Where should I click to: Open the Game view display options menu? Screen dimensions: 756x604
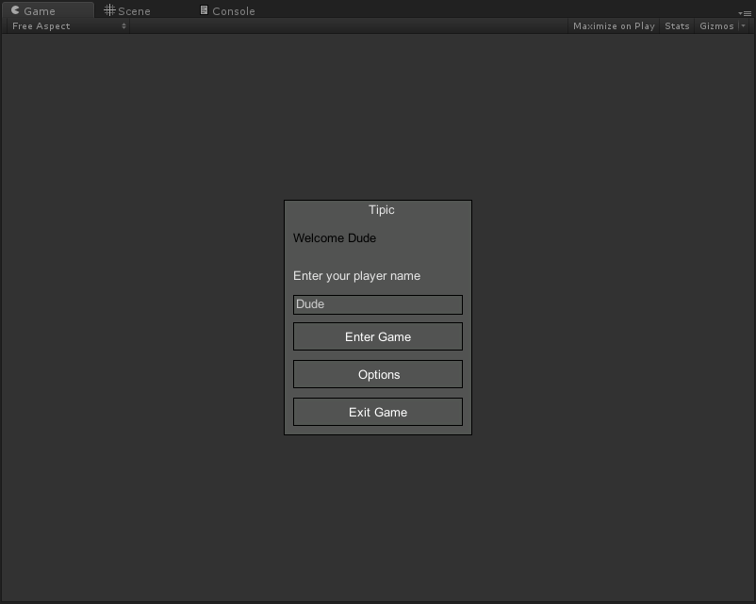[745, 13]
